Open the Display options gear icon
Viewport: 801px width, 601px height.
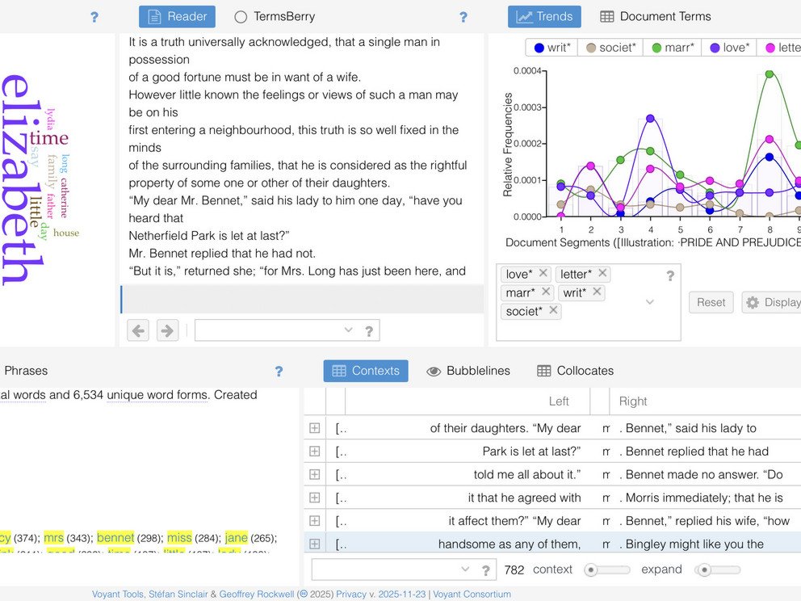(751, 302)
